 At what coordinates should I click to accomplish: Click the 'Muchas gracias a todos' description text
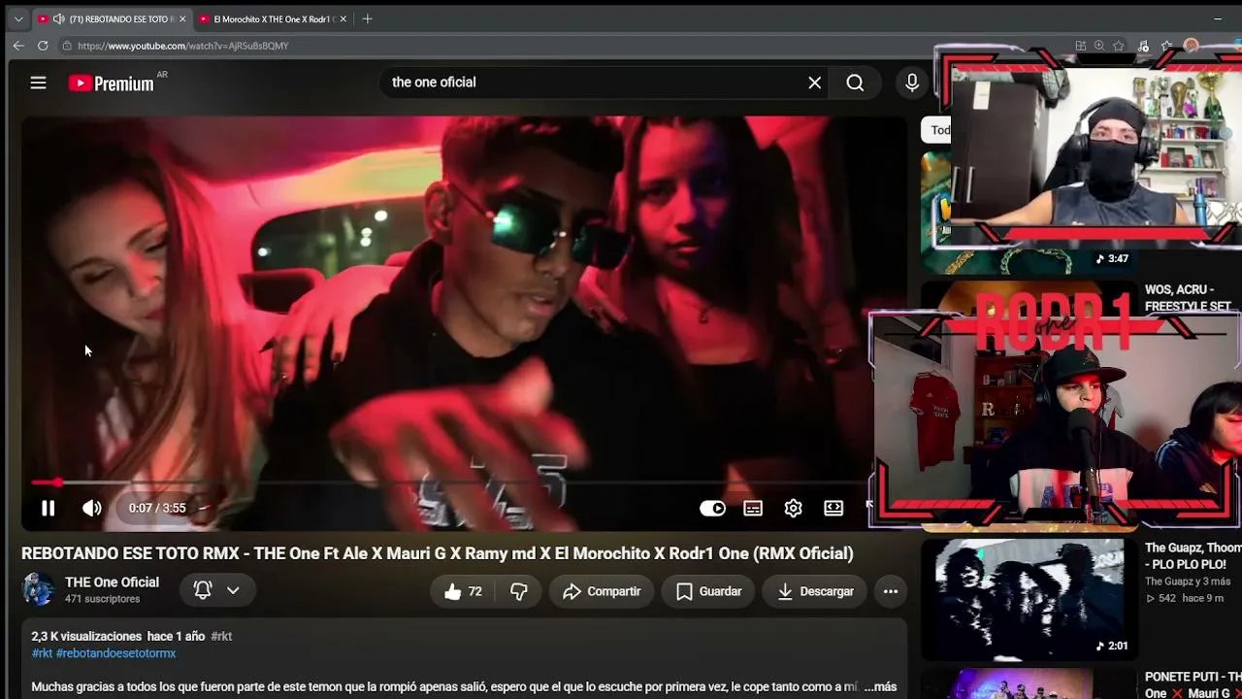click(x=444, y=686)
